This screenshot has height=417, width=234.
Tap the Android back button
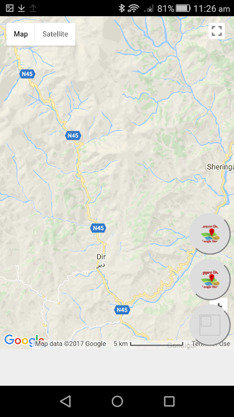click(66, 401)
